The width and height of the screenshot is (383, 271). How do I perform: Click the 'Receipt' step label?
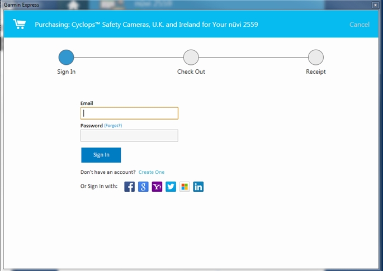click(x=316, y=72)
